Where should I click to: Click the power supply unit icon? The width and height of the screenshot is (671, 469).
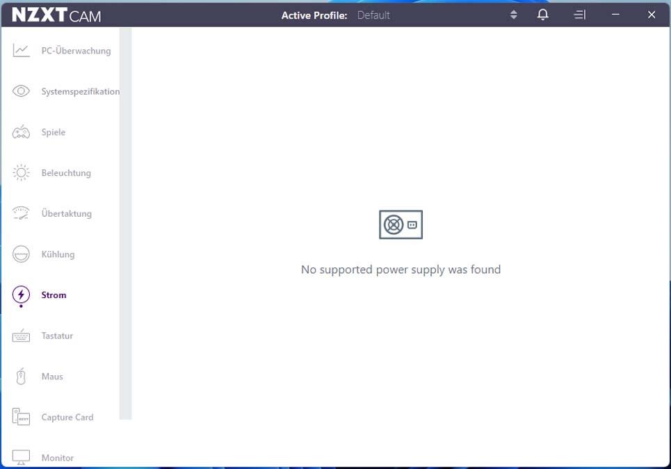(x=401, y=224)
